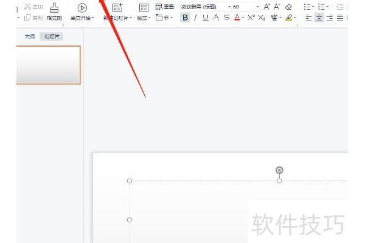Viewport: 365px width, 243px height.
Task: Toggle Italic (I) formatting
Action: coord(195,18)
